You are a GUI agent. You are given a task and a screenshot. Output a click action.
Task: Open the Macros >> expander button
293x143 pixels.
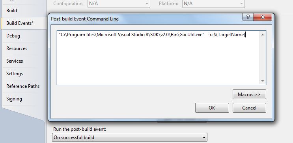point(249,95)
